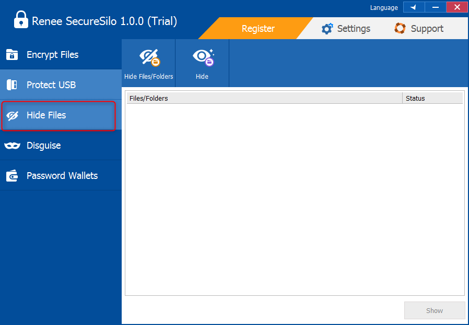Click the Hide toolbar label
Image resolution: width=469 pixels, height=325 pixels.
(x=202, y=77)
